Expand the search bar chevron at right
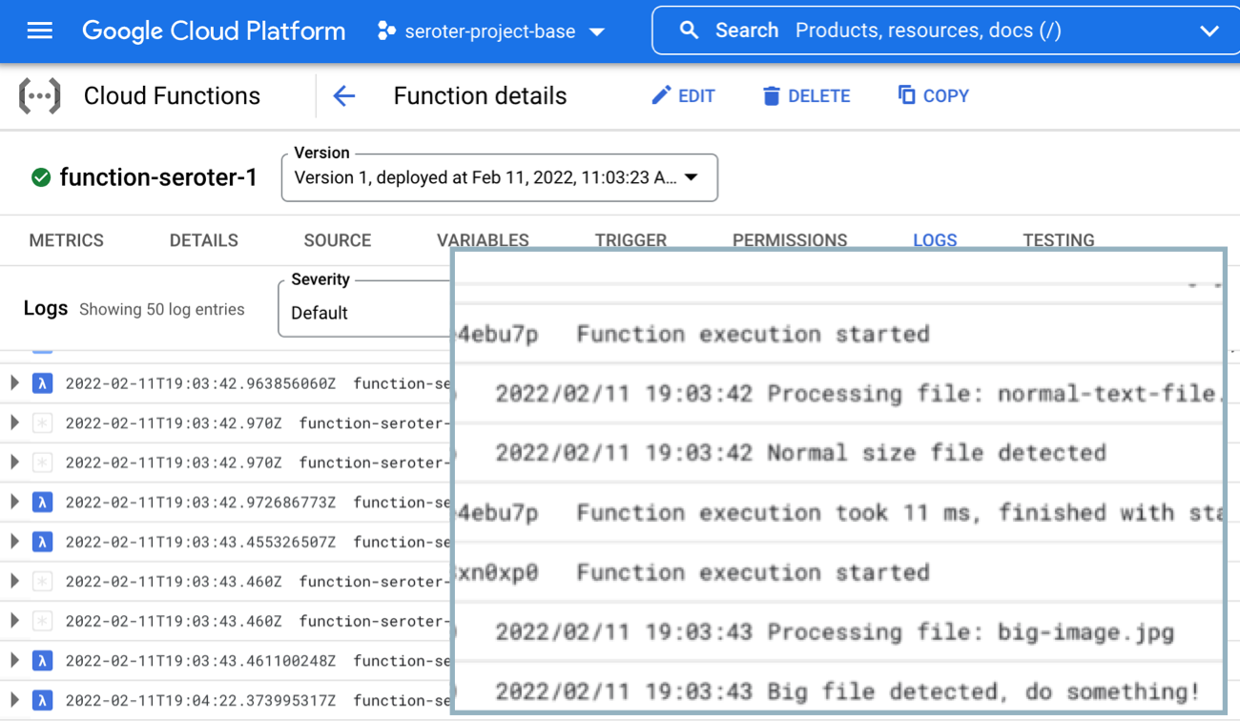Screen dimensions: 1240x721 pos(1209,31)
